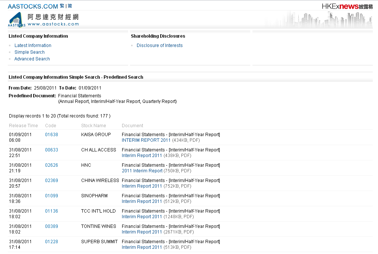
Task: Open HNC 2011 Interim Report
Action: coord(142,171)
